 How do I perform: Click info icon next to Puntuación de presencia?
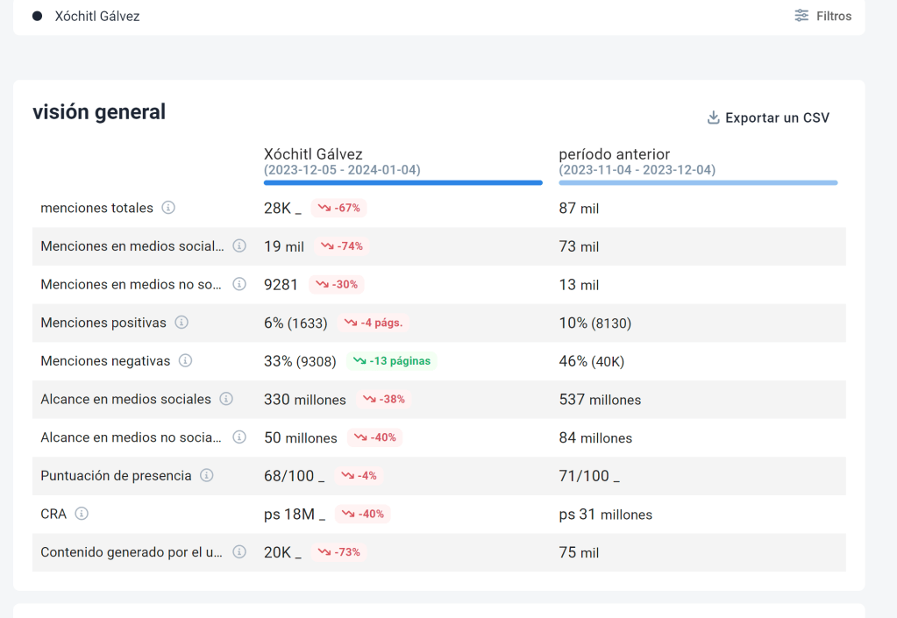click(x=207, y=475)
